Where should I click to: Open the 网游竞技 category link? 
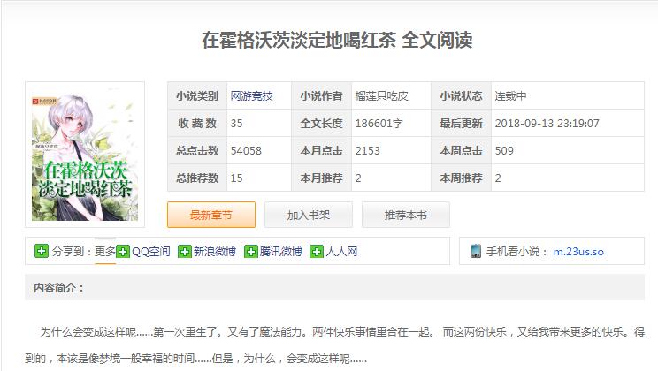click(x=250, y=96)
